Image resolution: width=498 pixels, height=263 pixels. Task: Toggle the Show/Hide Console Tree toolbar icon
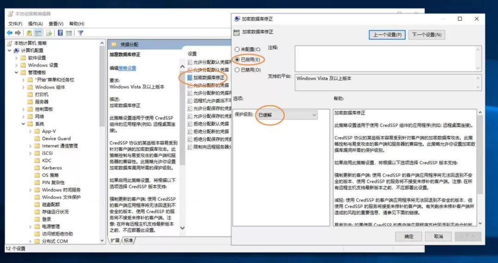click(38, 33)
